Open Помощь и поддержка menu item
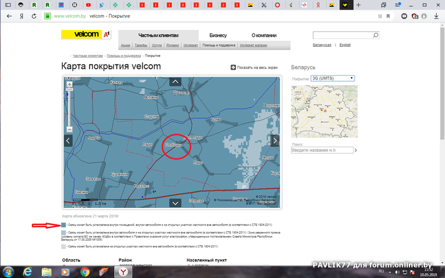The width and height of the screenshot is (445, 278). (219, 45)
